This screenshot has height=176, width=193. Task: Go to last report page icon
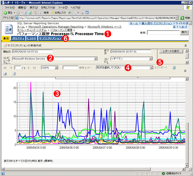point(34,68)
